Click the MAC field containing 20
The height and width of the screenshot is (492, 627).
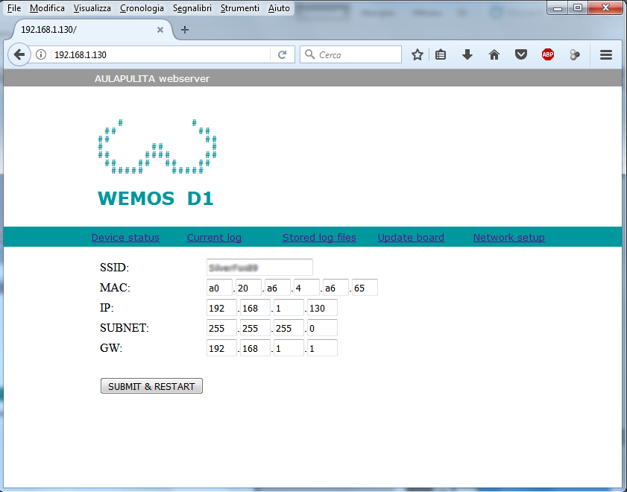[248, 288]
